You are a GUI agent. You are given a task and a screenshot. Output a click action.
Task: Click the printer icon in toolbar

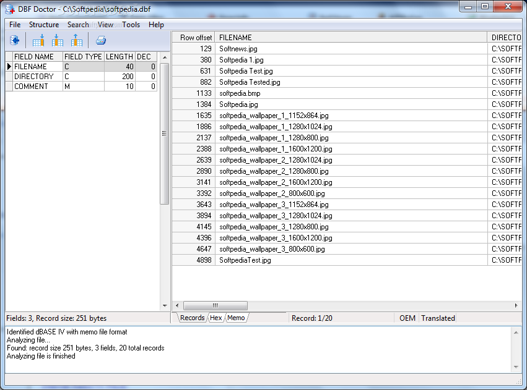(101, 41)
